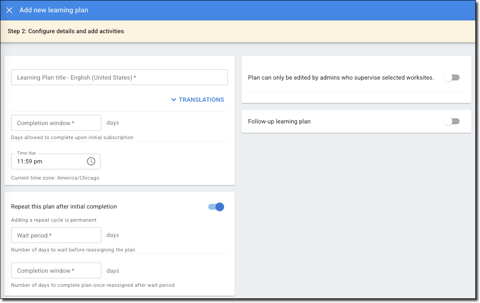480x303 pixels.
Task: Disable the Repeat this plan toggle
Action: (x=216, y=207)
